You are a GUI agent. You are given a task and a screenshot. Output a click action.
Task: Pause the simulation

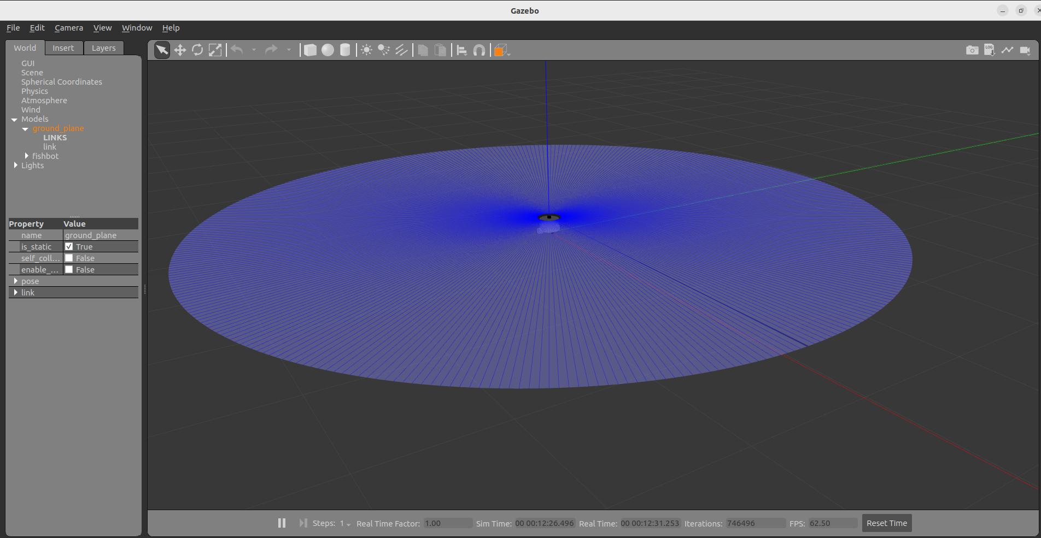pos(282,523)
